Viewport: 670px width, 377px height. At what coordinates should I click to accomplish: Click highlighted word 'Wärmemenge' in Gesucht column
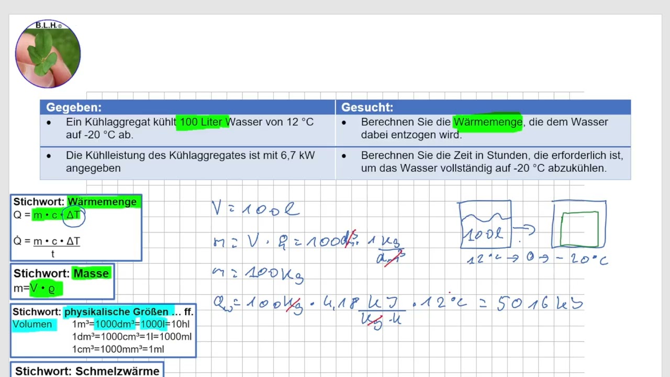click(488, 122)
